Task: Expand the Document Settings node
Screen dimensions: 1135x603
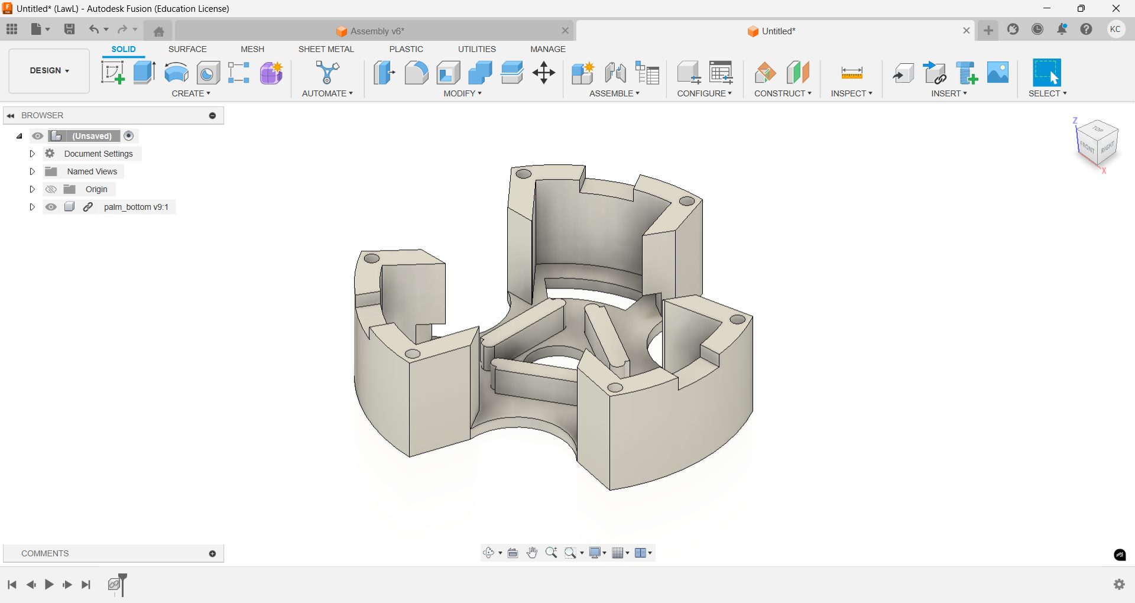Action: pyautogui.click(x=33, y=154)
